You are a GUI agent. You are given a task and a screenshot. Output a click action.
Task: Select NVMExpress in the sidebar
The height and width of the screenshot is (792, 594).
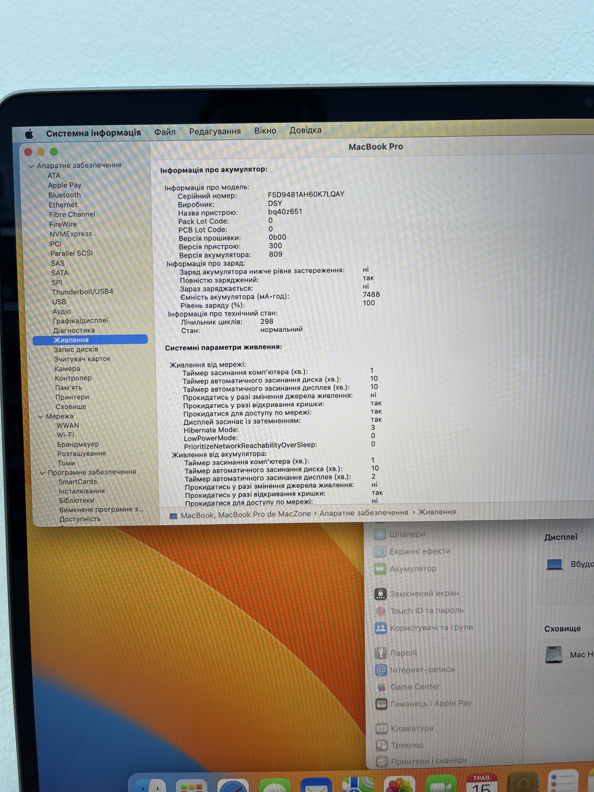click(71, 234)
